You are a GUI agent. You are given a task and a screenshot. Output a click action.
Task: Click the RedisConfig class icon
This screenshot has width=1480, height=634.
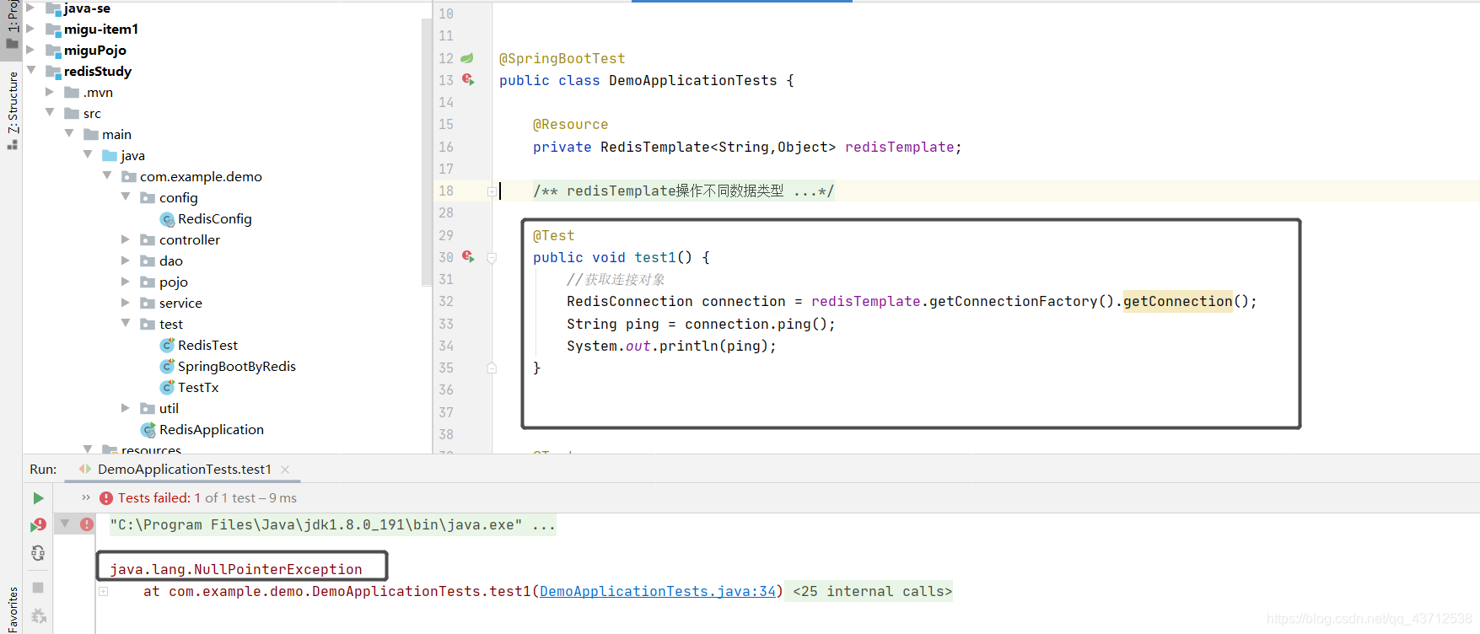click(x=167, y=219)
